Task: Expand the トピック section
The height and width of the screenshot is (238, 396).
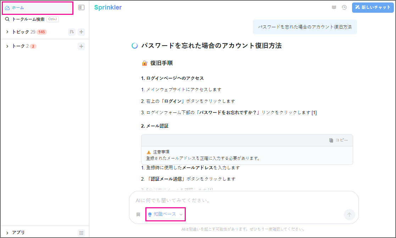Action: click(7, 32)
